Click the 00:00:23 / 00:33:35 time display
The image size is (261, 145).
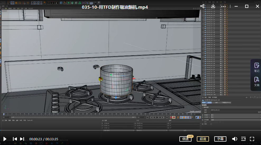[x=44, y=139]
